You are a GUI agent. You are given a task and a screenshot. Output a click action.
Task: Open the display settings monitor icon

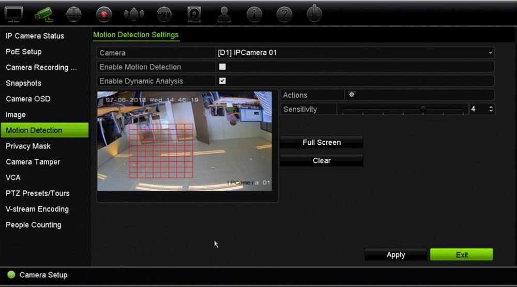pyautogui.click(x=13, y=14)
